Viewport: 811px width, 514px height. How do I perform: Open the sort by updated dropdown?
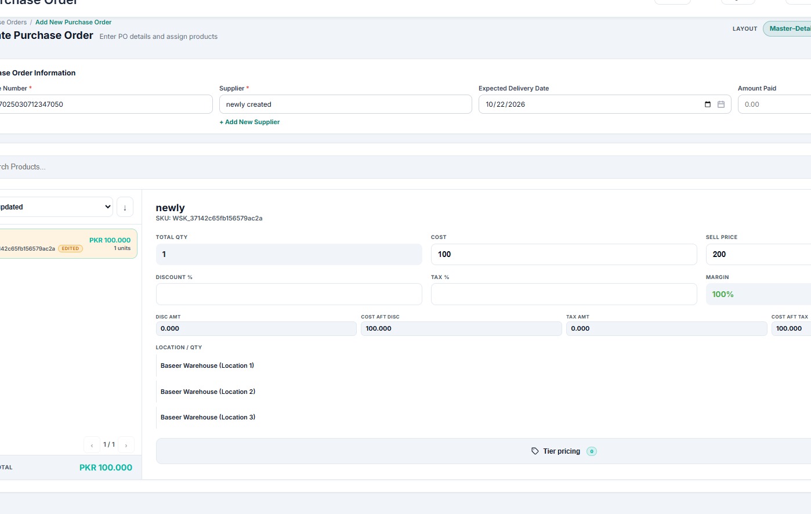pos(56,207)
